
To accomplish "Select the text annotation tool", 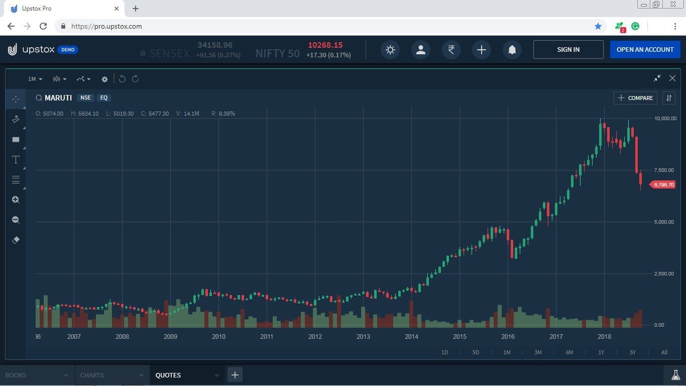I will pyautogui.click(x=16, y=159).
